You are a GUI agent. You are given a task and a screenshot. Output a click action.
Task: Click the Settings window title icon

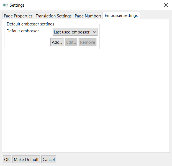pos(5,5)
